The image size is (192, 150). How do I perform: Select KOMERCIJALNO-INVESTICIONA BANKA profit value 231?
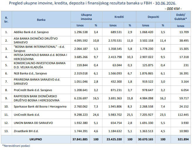pyautogui.click(x=186, y=65)
